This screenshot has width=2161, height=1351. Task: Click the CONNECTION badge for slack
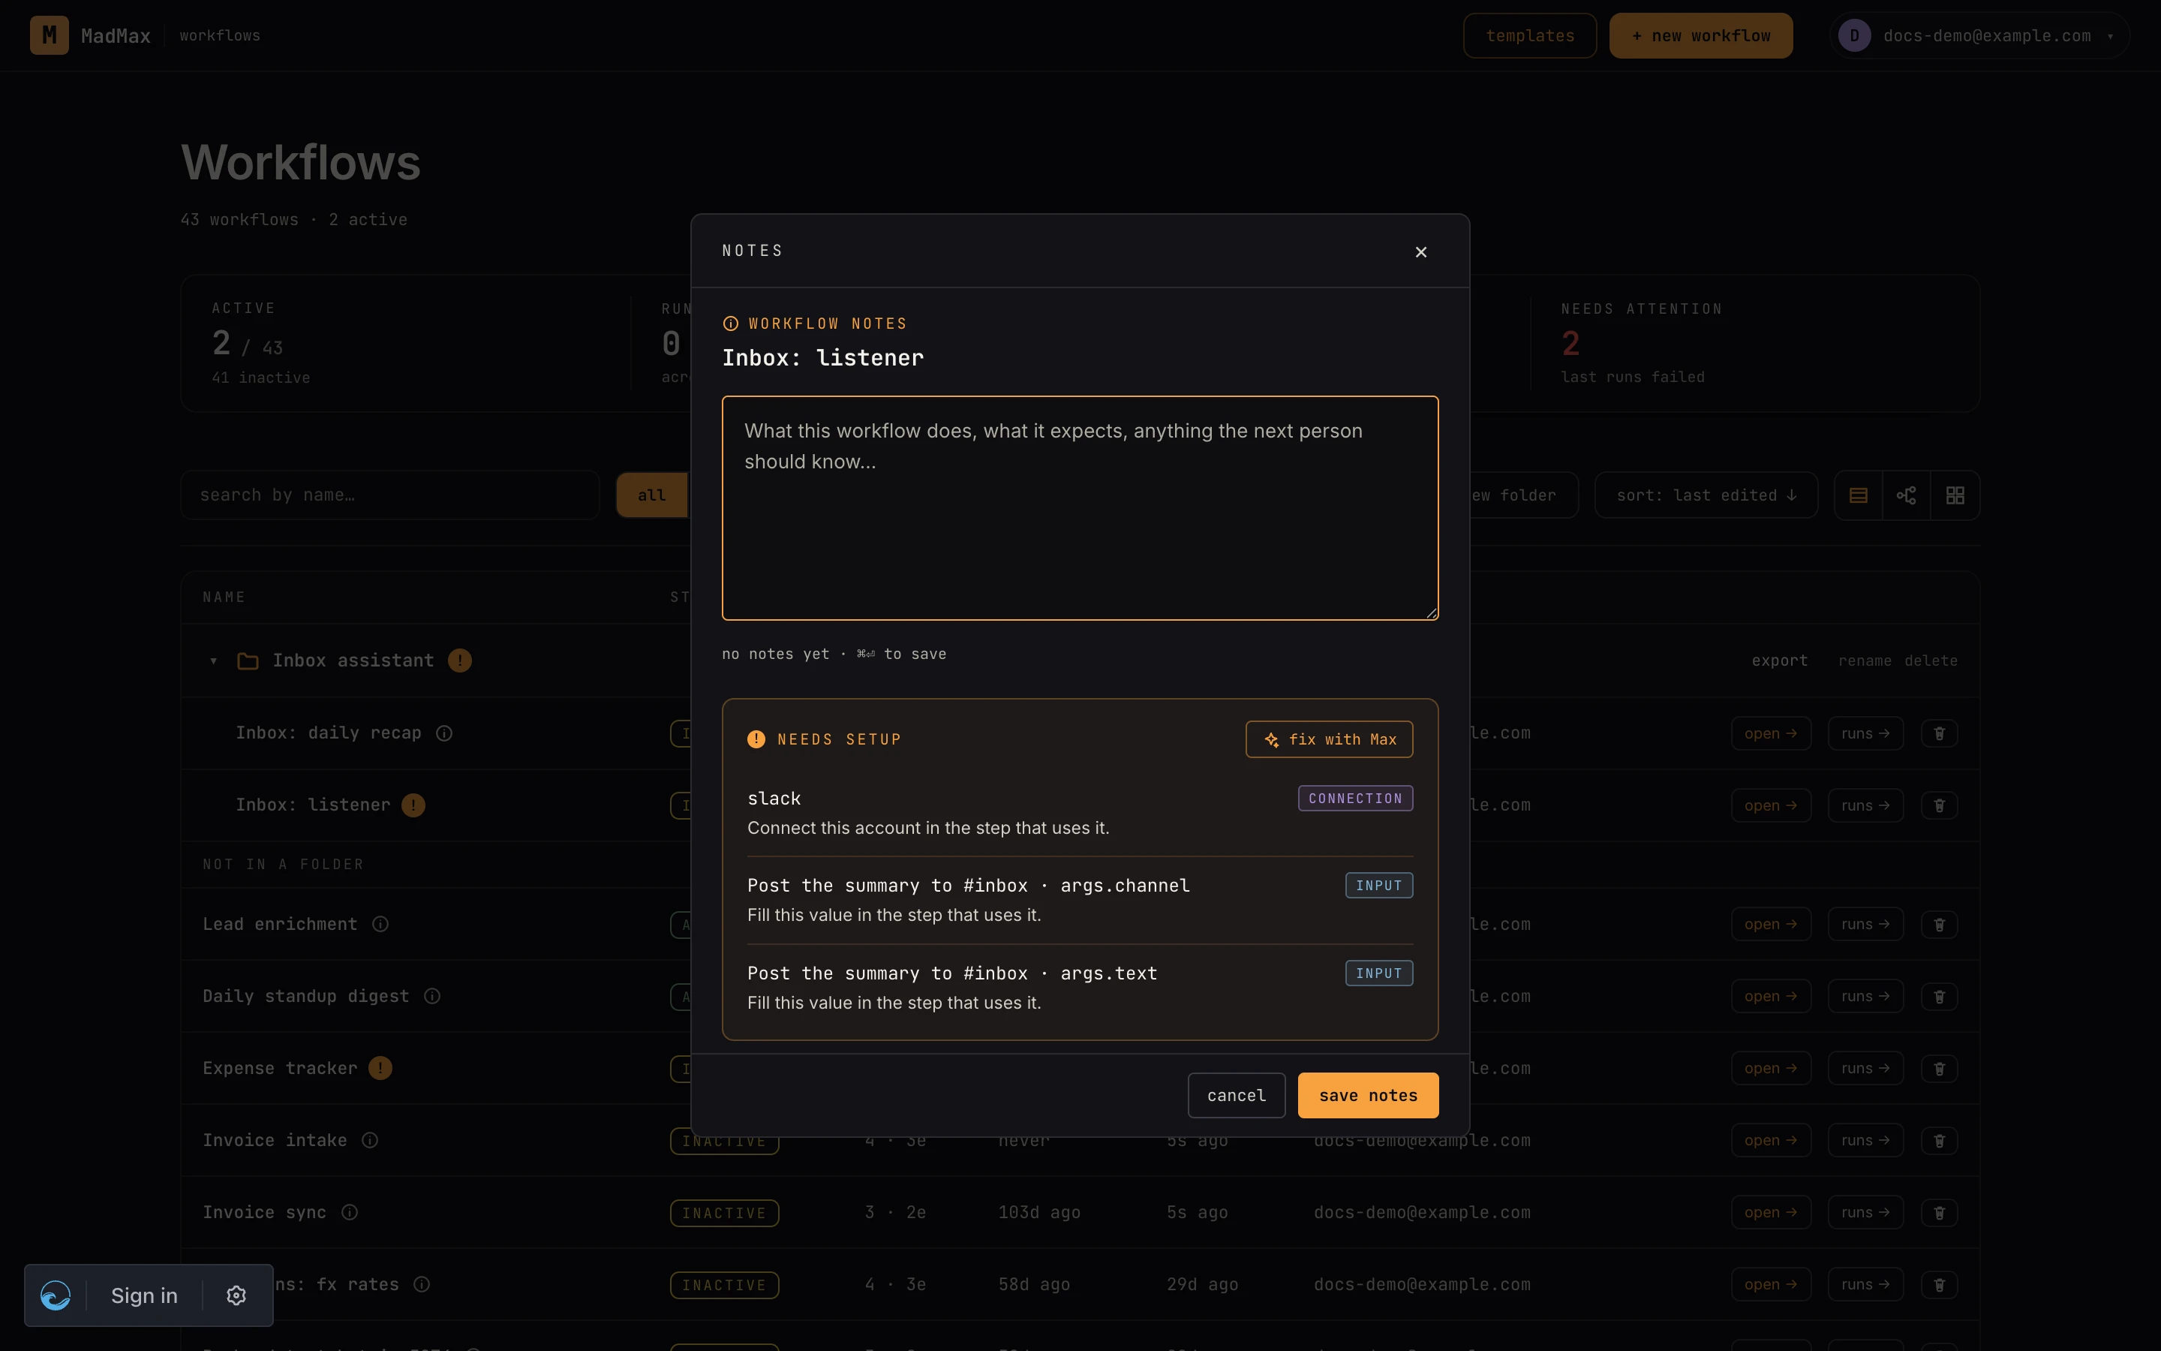(1354, 798)
